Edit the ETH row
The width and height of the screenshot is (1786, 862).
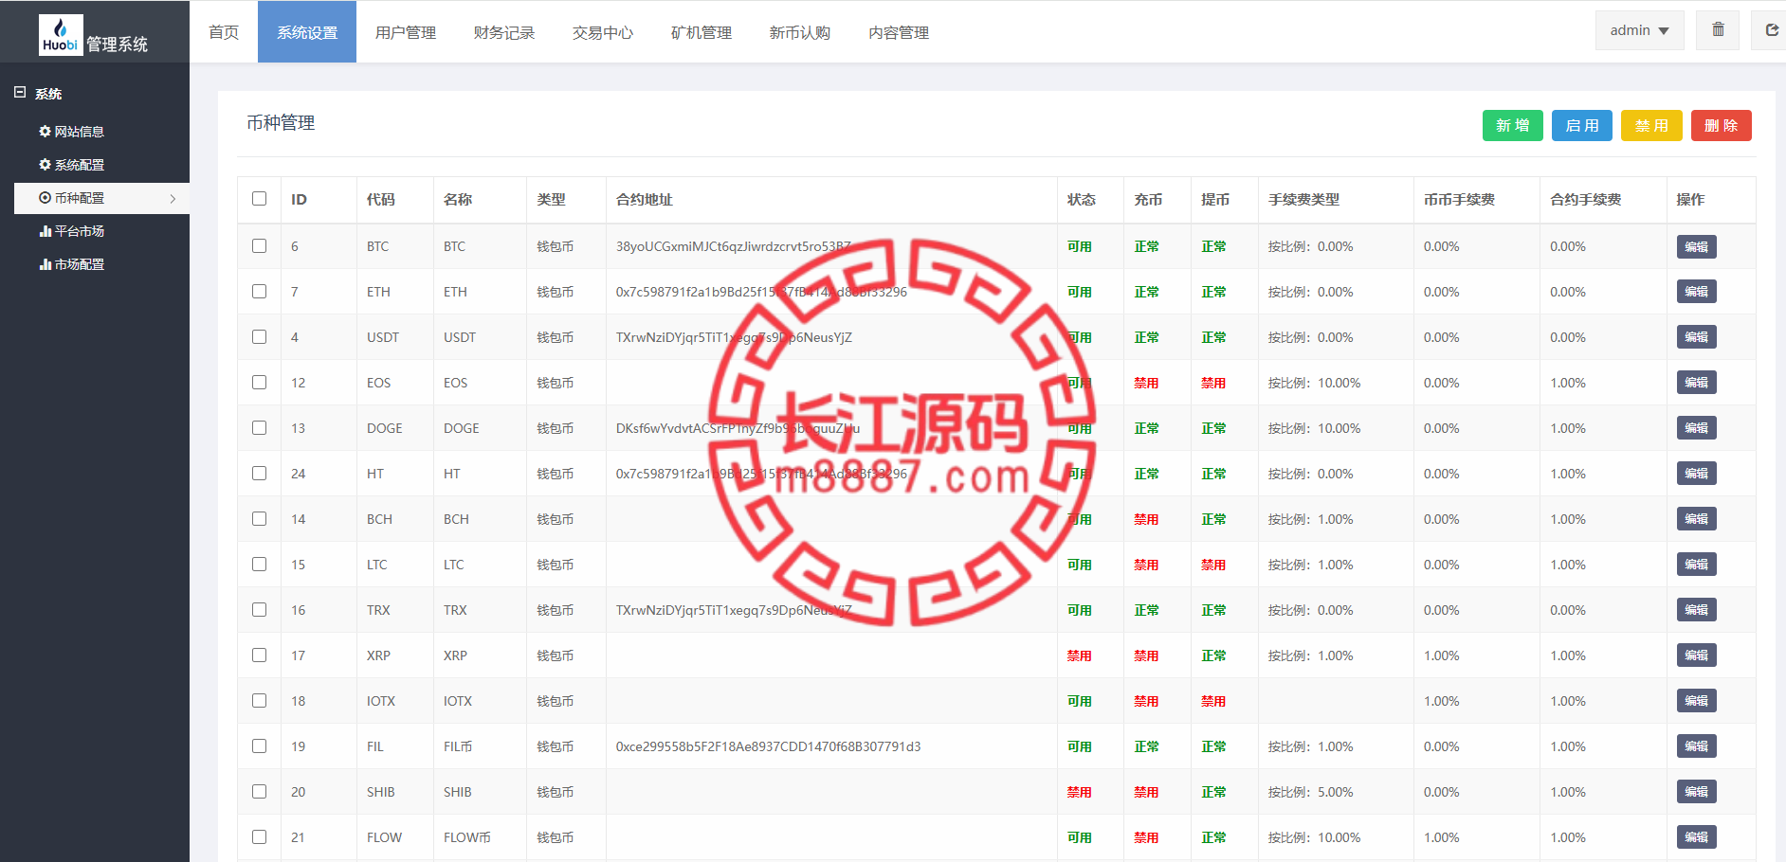point(1697,293)
